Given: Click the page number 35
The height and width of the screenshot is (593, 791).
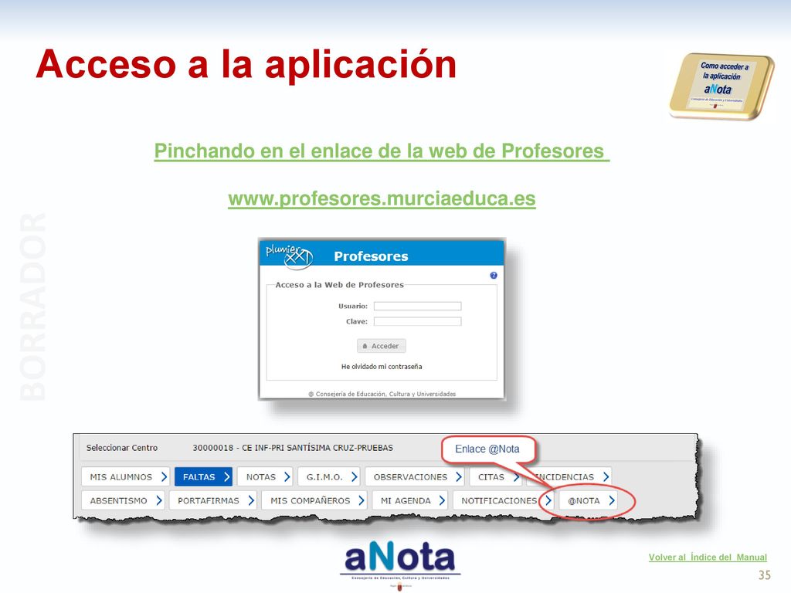Looking at the screenshot, I should click(x=765, y=574).
